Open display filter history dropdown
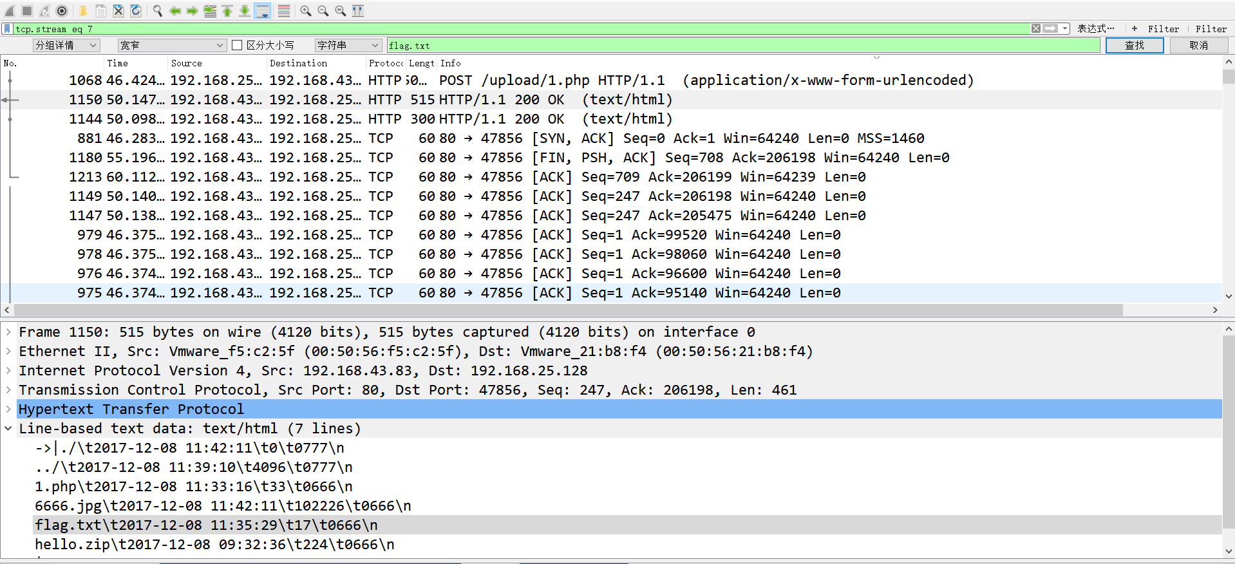The height and width of the screenshot is (564, 1235). [x=1065, y=28]
